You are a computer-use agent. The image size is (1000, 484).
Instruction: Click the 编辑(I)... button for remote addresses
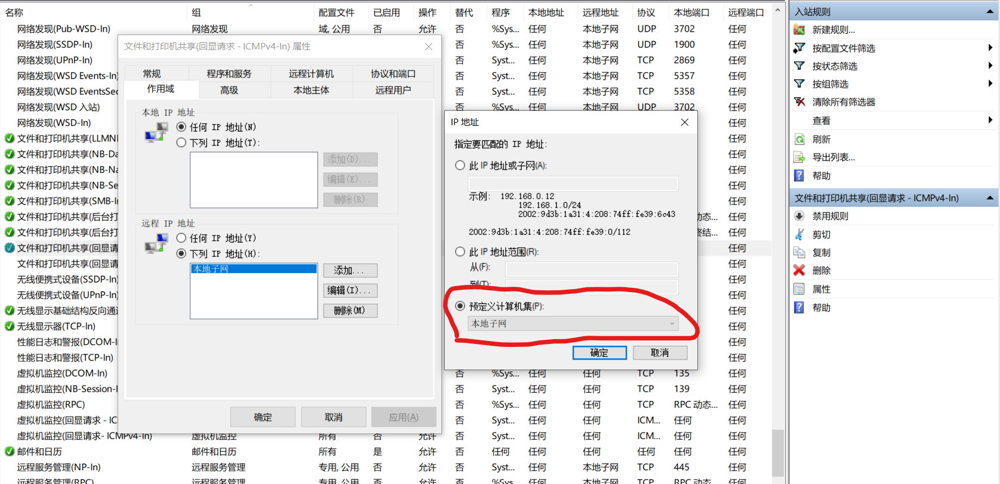[x=350, y=290]
